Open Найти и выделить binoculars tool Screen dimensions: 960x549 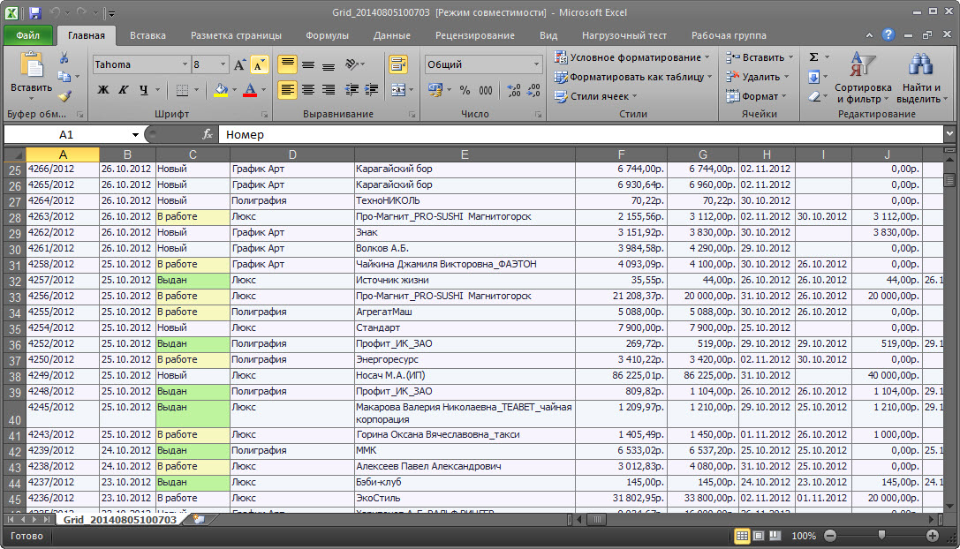pos(921,77)
